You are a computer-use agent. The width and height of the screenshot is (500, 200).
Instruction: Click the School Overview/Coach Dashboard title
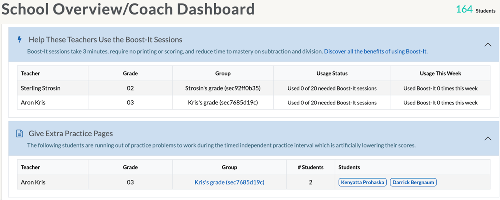coord(127,9)
